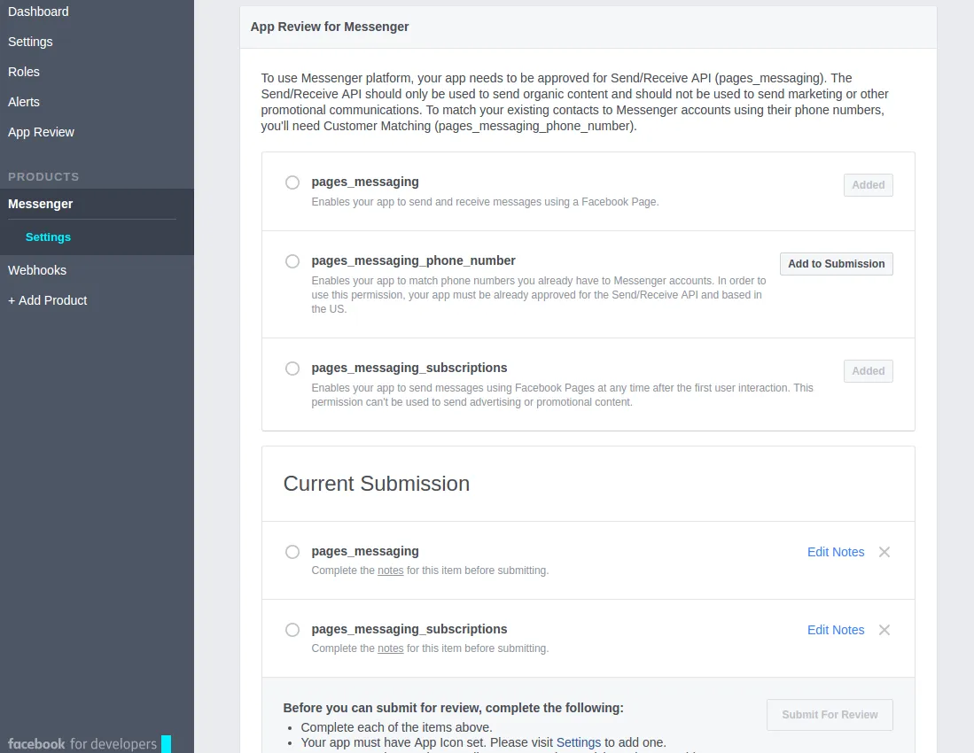Open the Roles section
Image resolution: width=974 pixels, height=753 pixels.
24,72
